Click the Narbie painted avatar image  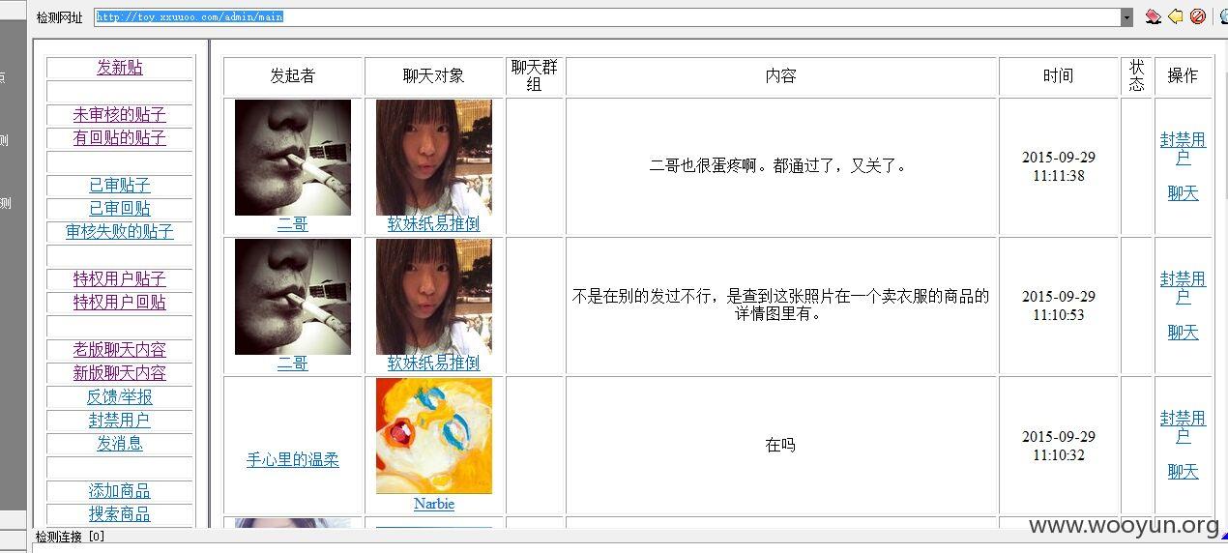coord(434,436)
